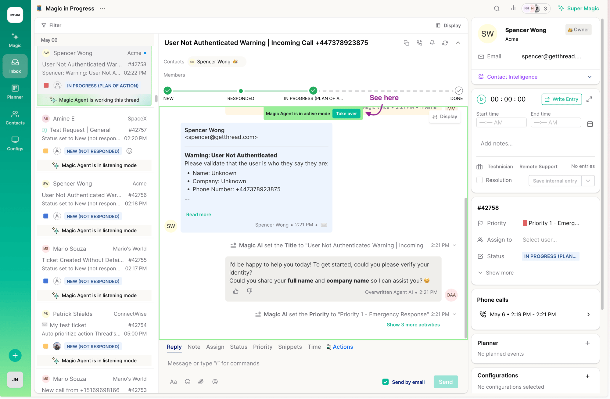This screenshot has width=610, height=399.
Task: Open the workspace ellipsis menu
Action: (102, 9)
